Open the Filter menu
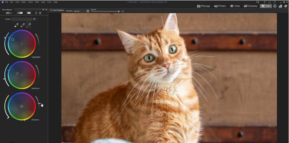The width and height of the screenshot is (289, 143). pyautogui.click(x=37, y=2)
